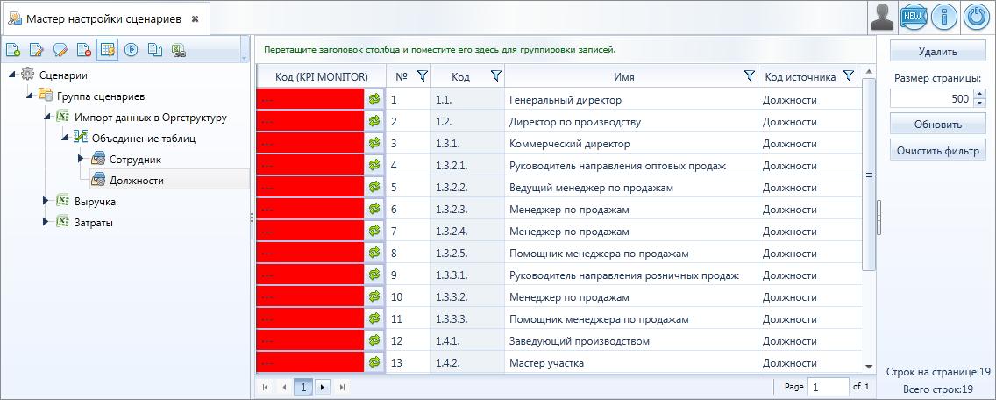Collapse Импорт данных в Оргструктуру node

point(47,118)
